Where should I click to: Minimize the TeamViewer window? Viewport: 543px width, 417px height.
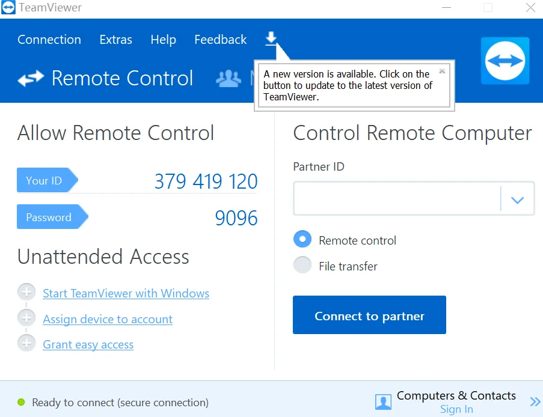(446, 8)
